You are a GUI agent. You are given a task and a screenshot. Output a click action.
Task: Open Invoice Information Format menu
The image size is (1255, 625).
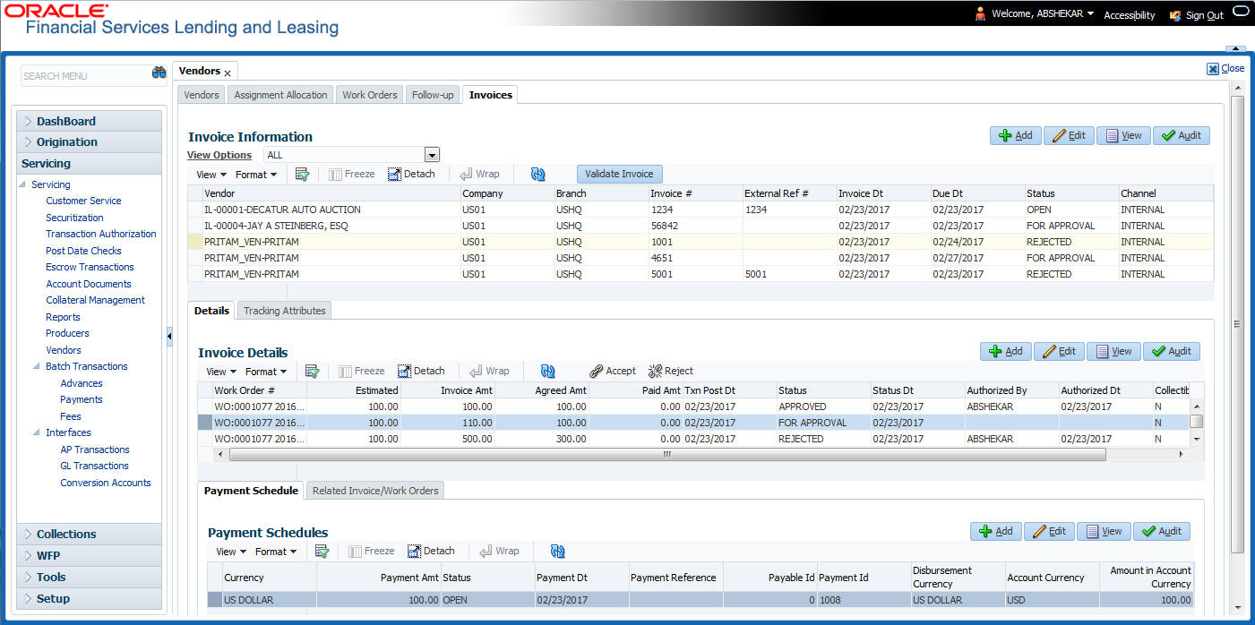(256, 175)
